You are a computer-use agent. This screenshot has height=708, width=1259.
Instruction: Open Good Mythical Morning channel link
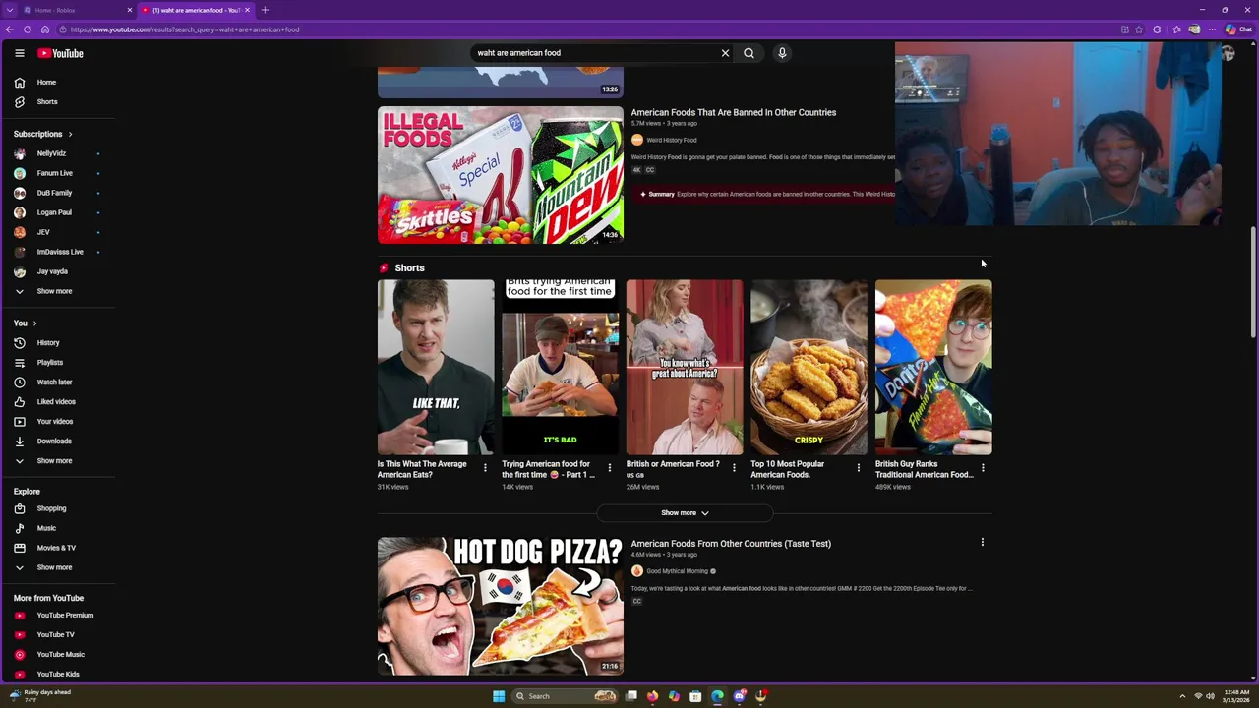click(678, 571)
